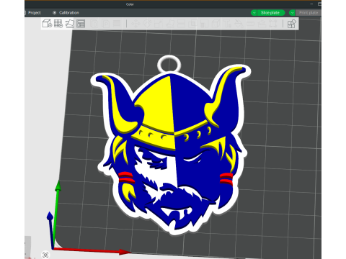Click the icon at the viewport's bottom-left corner
346x259 pixels.
click(45, 255)
